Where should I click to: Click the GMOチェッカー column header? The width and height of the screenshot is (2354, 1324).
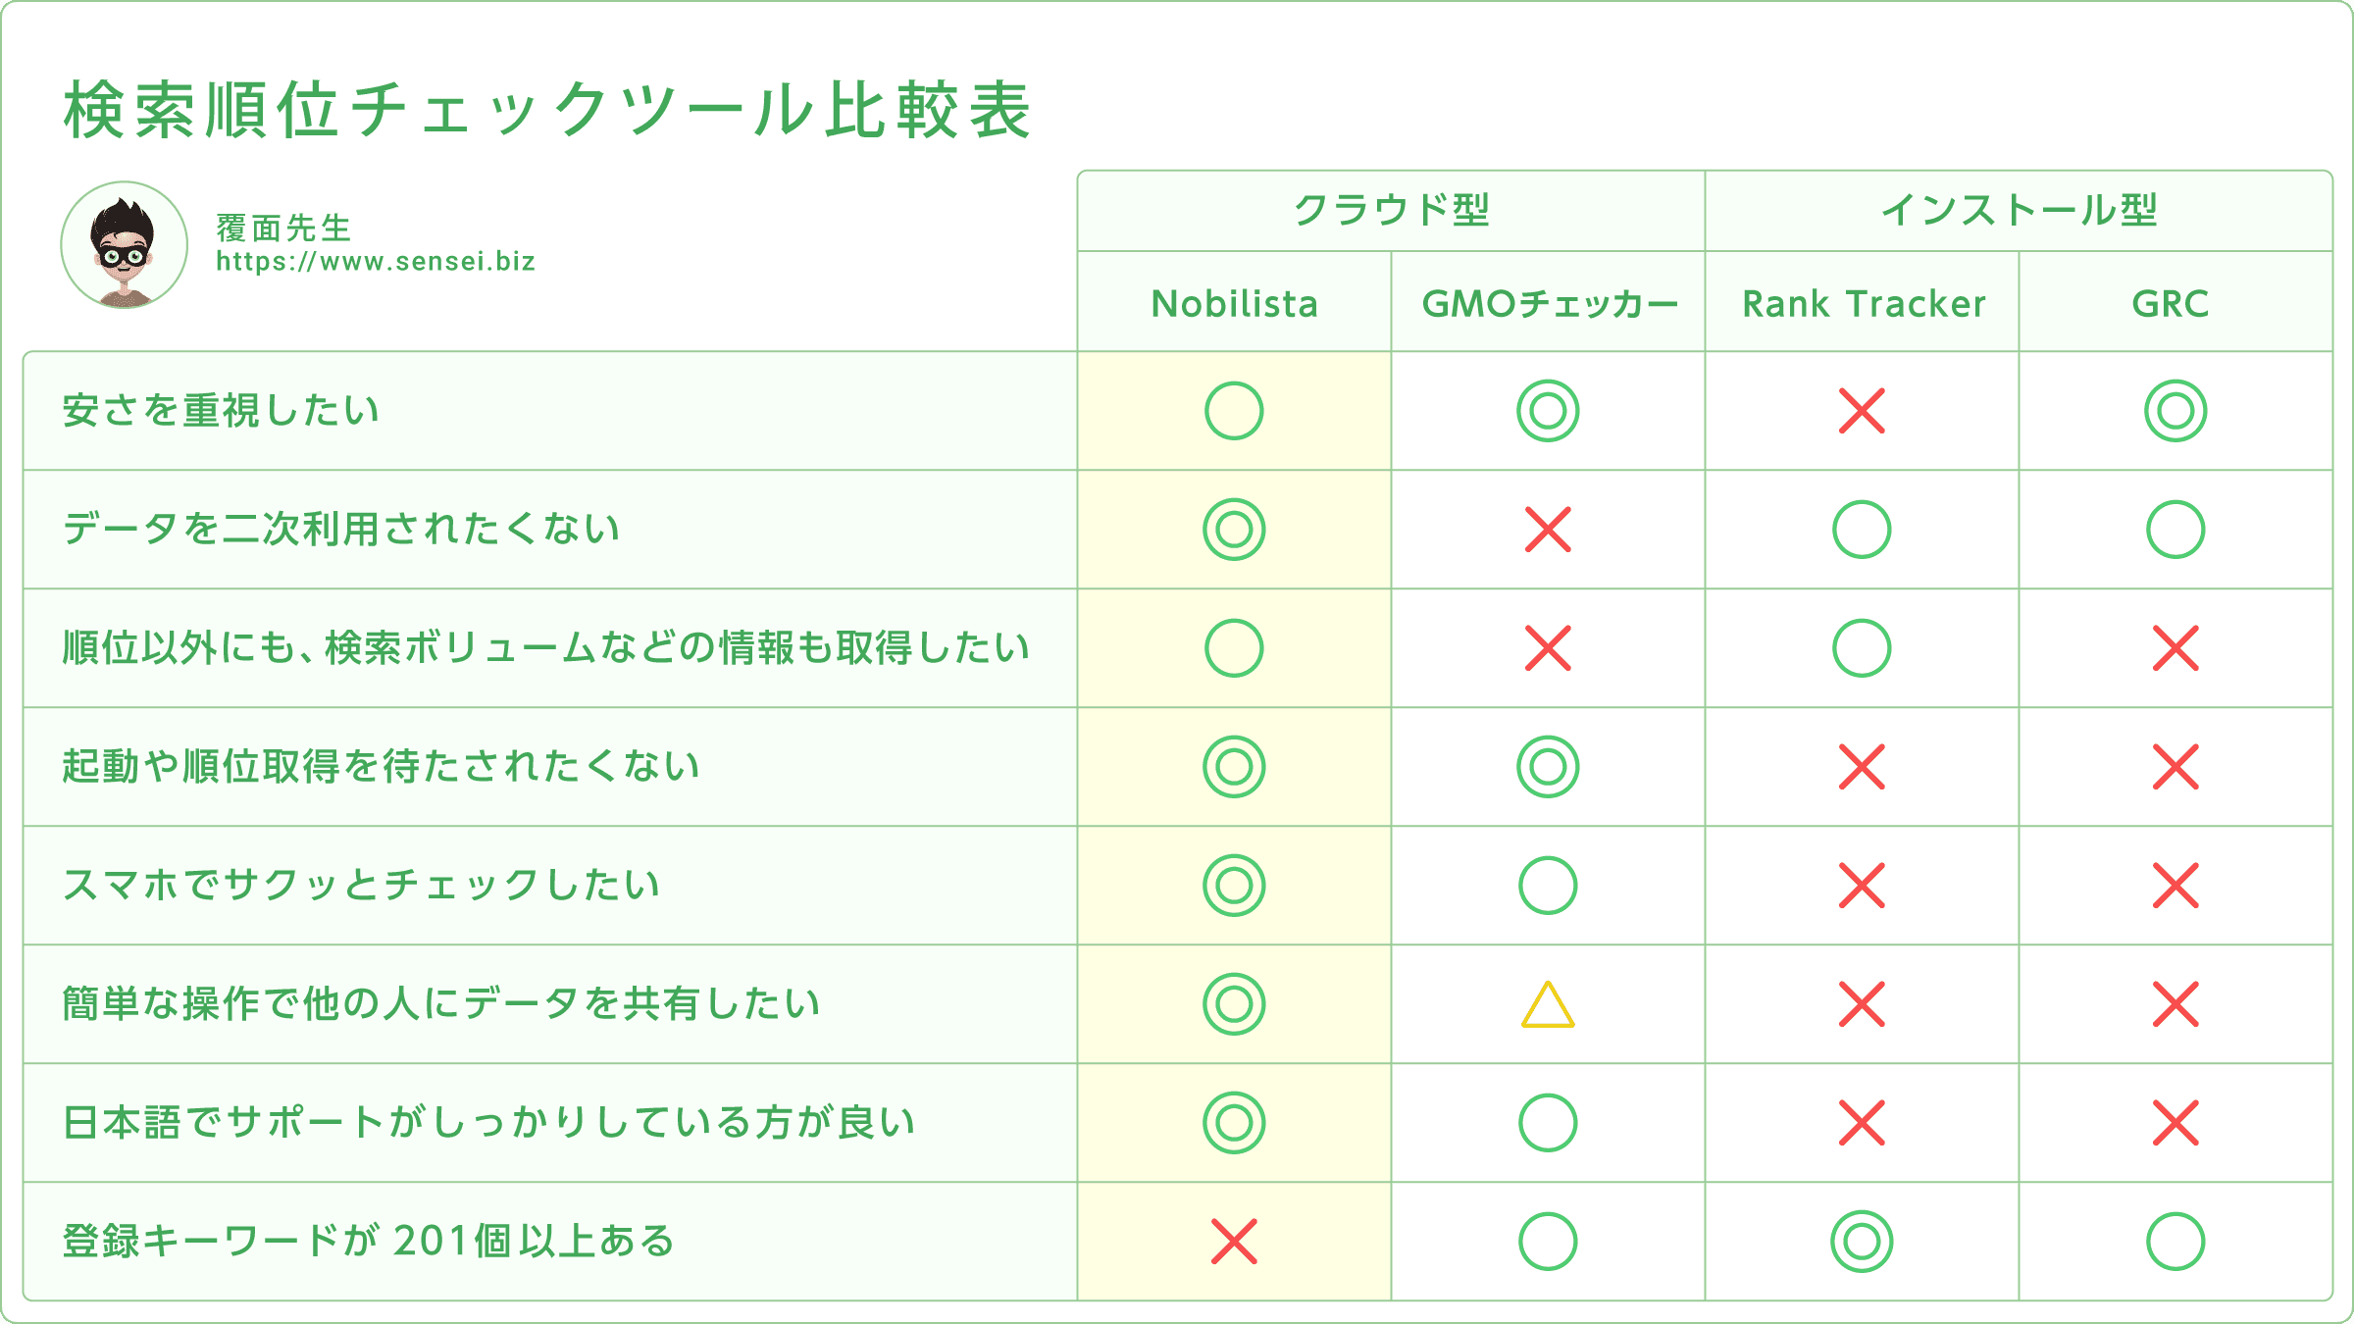(1548, 303)
